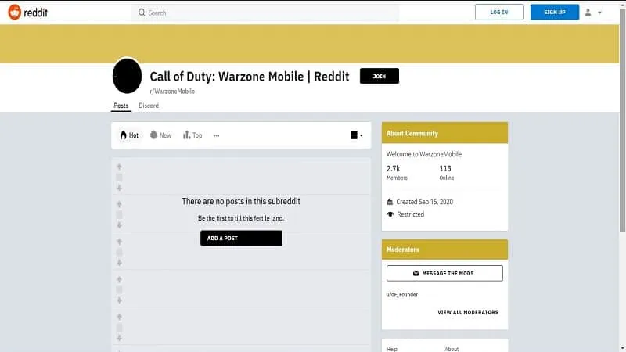Focus the Search input field

coord(265,13)
